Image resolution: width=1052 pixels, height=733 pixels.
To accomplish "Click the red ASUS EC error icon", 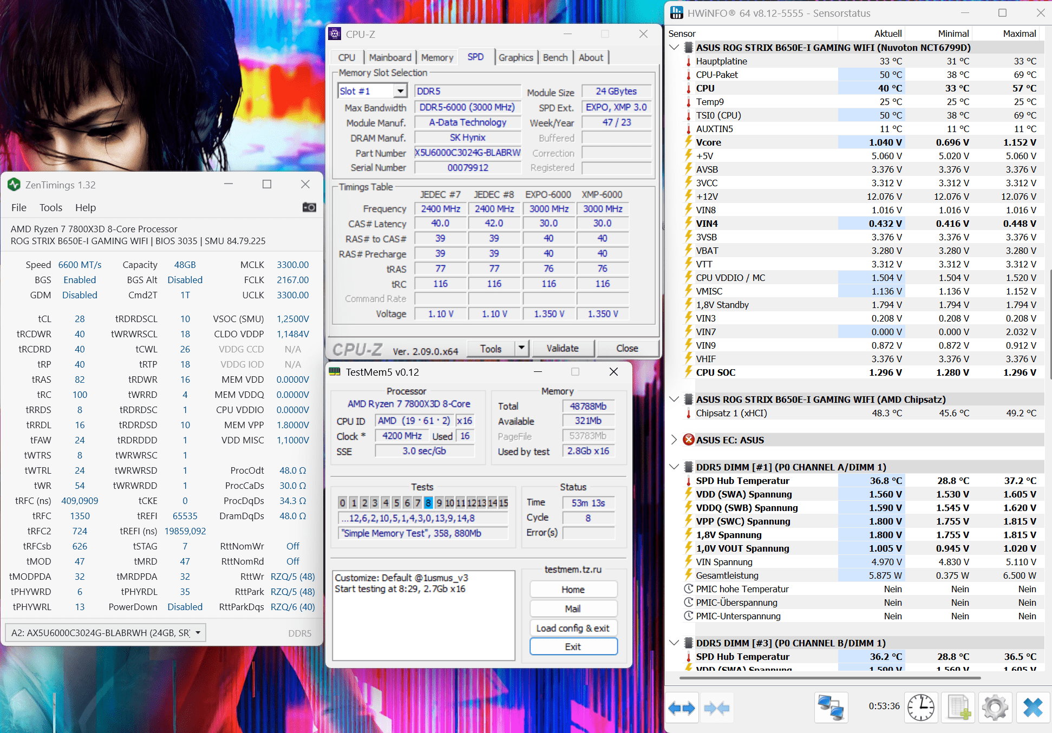I will click(x=689, y=440).
